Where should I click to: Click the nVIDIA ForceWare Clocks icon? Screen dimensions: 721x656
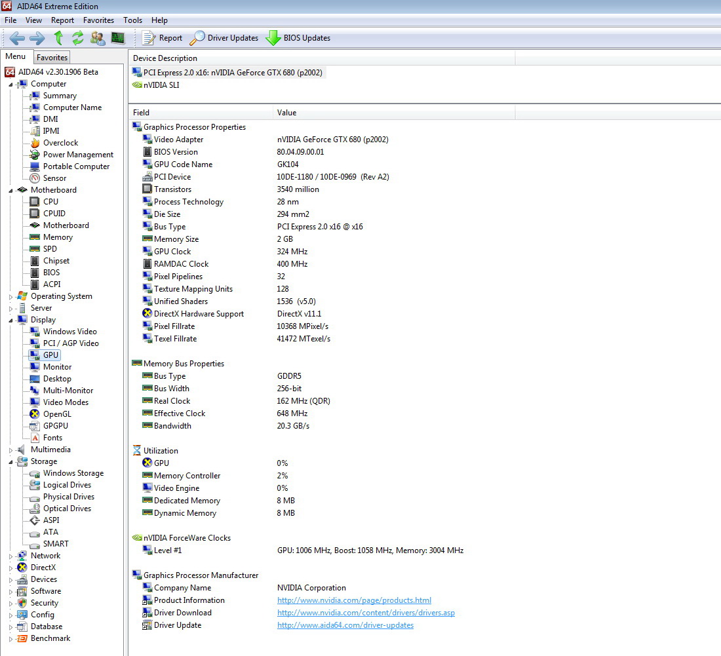tap(136, 538)
